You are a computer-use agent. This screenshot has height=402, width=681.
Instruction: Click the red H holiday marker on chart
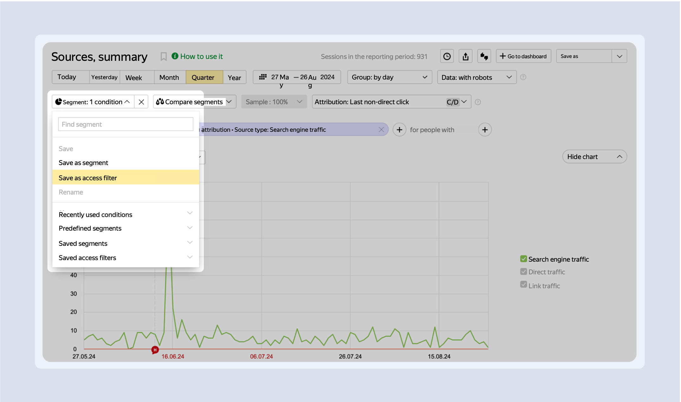pos(155,350)
